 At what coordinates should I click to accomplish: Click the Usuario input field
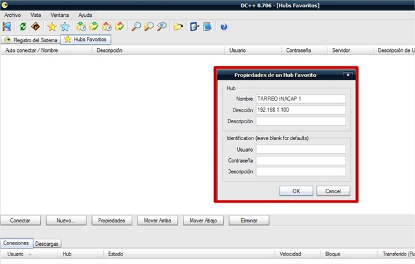(301, 149)
